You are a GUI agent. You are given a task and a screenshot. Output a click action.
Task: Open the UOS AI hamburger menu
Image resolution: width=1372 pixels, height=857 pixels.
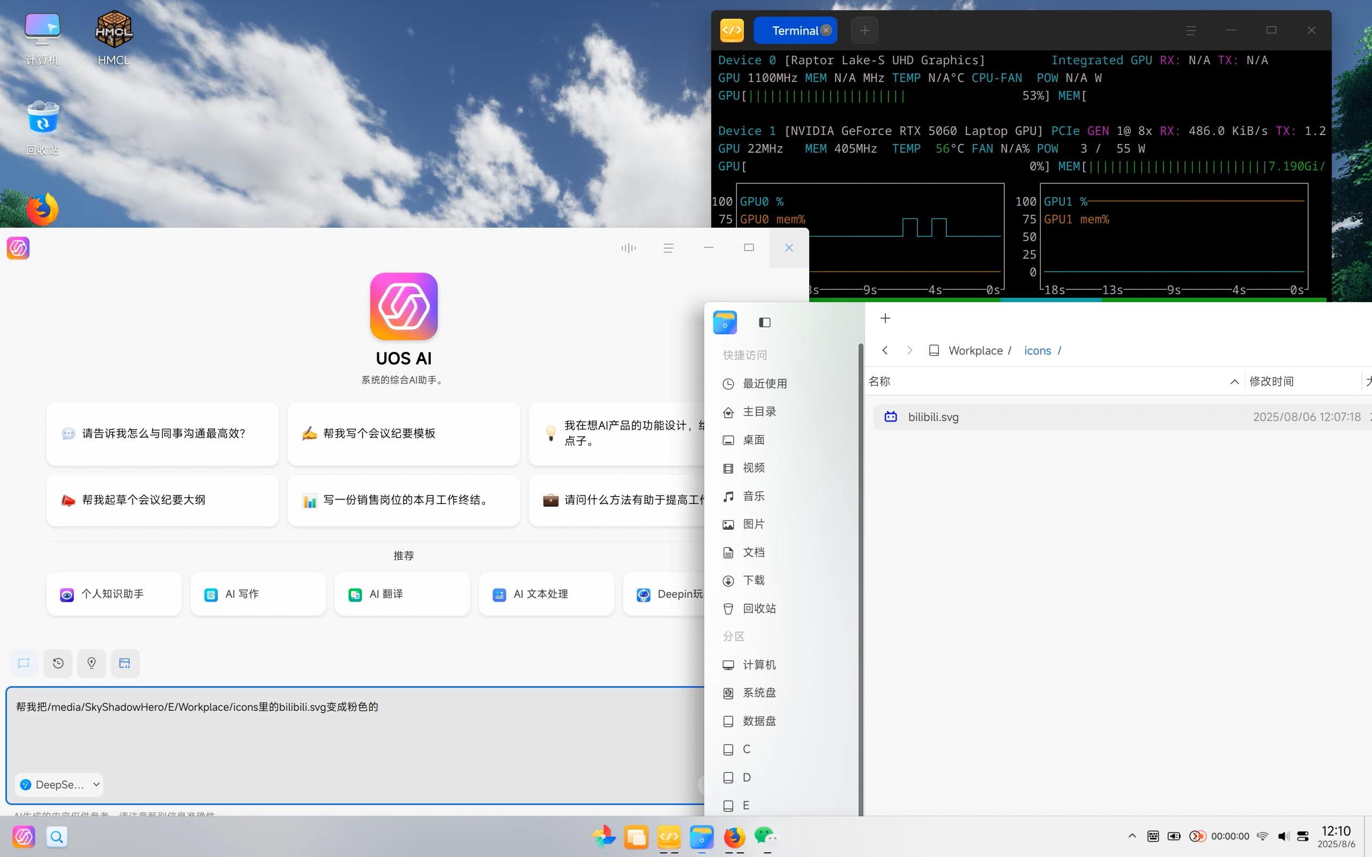coord(668,247)
